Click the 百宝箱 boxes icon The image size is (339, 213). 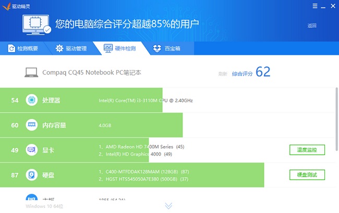pos(157,48)
